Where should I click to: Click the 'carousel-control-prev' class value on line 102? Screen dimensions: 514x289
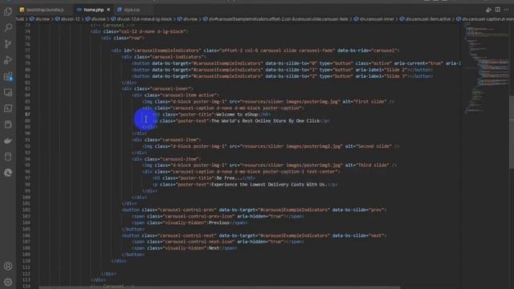pos(187,210)
